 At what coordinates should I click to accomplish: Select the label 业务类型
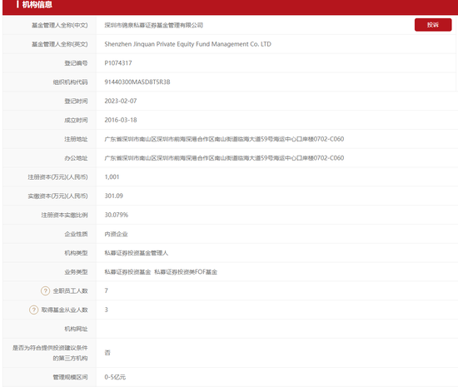pyautogui.click(x=76, y=272)
